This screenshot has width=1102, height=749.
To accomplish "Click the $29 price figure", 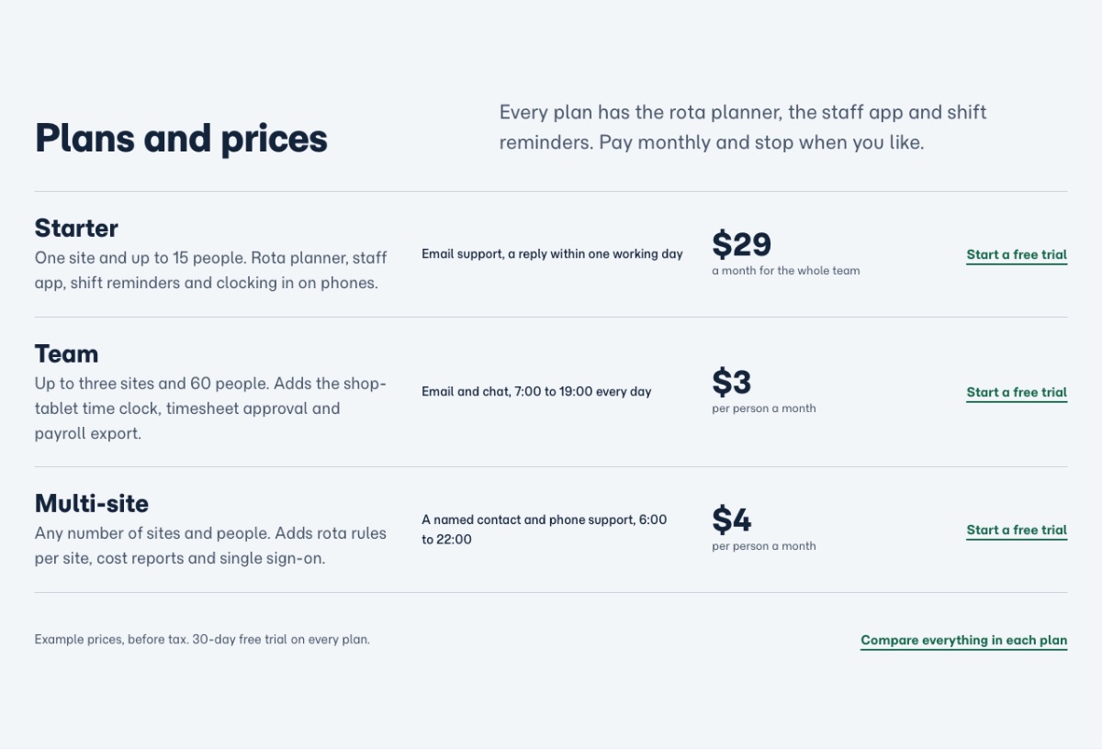I will [x=741, y=244].
